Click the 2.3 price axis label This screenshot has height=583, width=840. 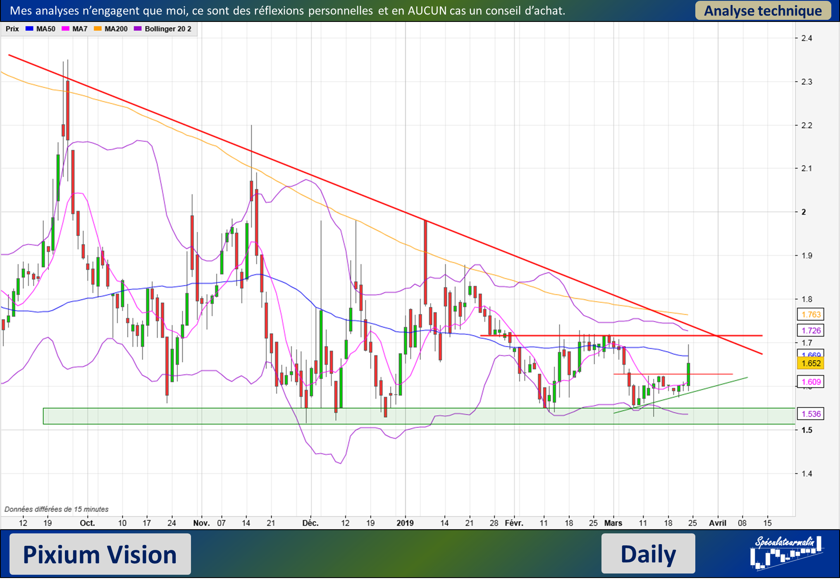tap(807, 82)
